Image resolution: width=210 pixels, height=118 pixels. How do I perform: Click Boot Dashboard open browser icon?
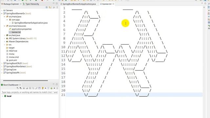coord(27,88)
